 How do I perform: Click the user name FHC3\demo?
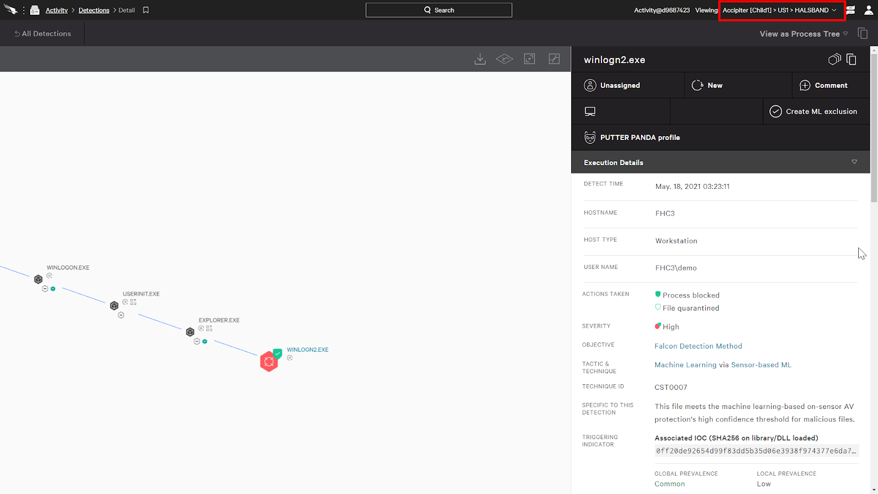pyautogui.click(x=676, y=268)
